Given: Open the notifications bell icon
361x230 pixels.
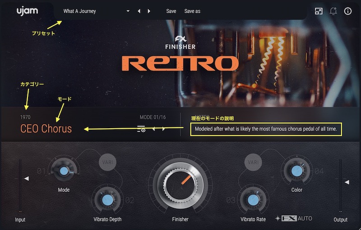Looking at the screenshot, I should tap(333, 11).
